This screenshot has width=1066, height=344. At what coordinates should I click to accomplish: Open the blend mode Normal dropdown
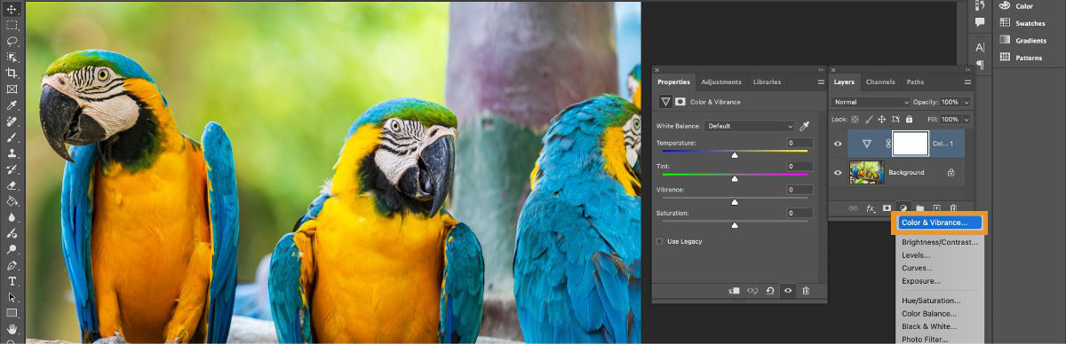pyautogui.click(x=871, y=102)
